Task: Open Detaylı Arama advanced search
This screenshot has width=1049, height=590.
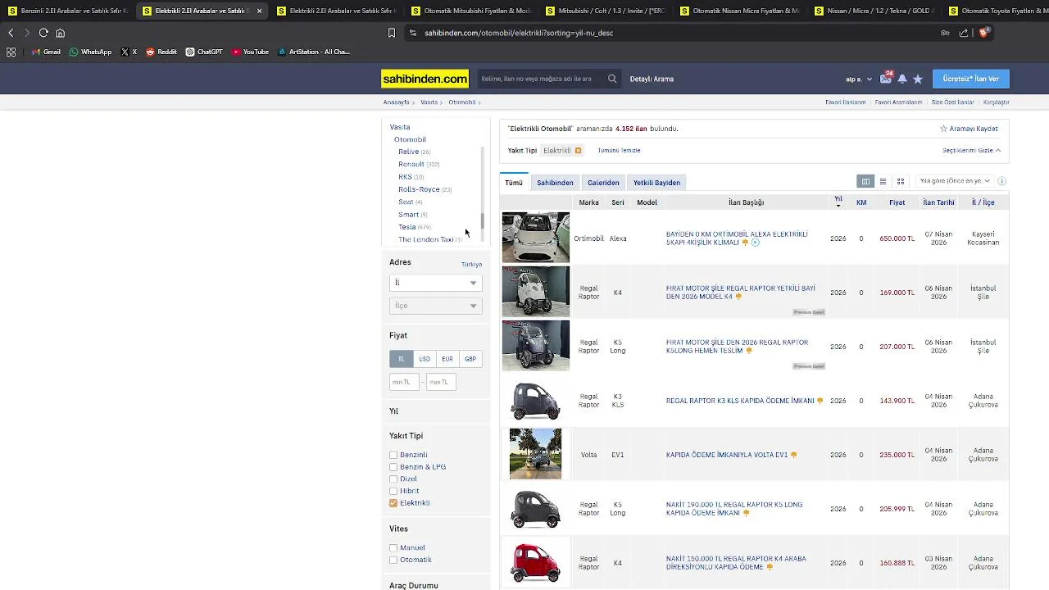Action: 652,79
